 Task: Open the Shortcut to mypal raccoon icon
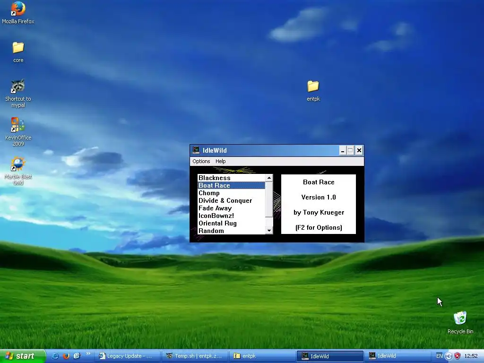(18, 93)
